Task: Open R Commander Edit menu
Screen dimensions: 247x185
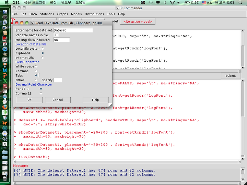Action: 23,14
